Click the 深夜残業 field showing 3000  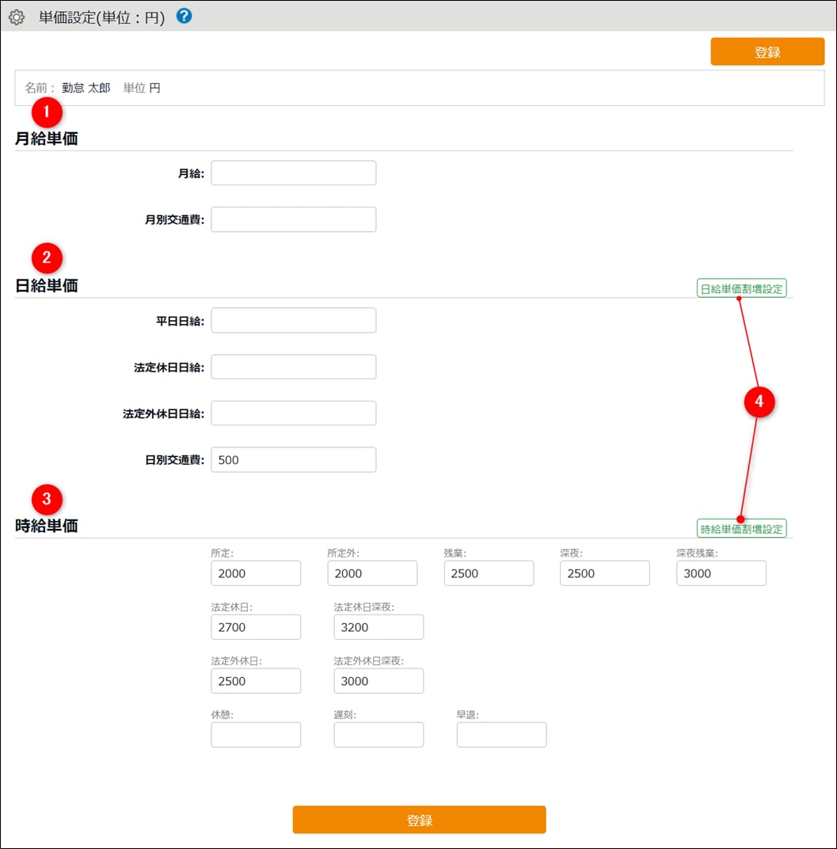[721, 573]
